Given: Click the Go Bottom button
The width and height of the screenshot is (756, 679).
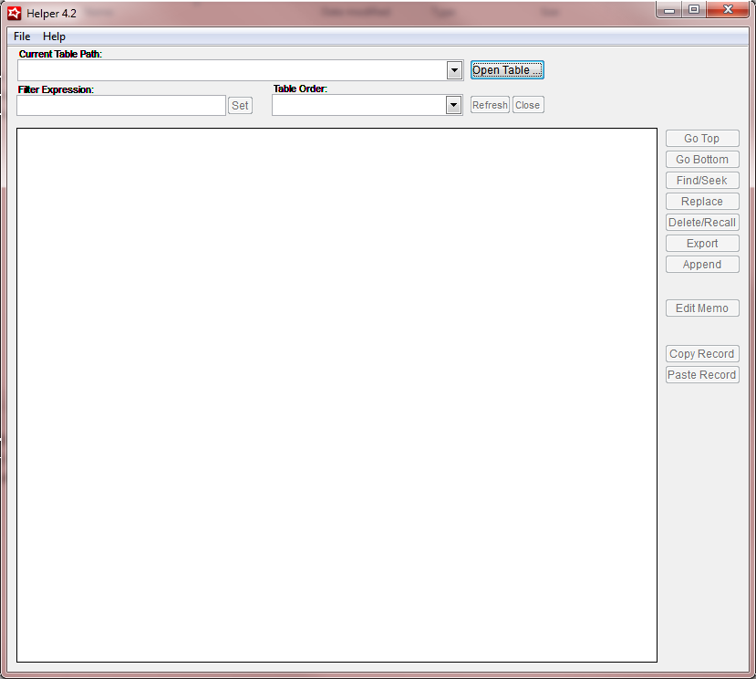Looking at the screenshot, I should [x=702, y=159].
